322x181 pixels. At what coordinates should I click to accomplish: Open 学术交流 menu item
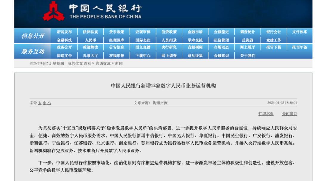click(x=195, y=40)
